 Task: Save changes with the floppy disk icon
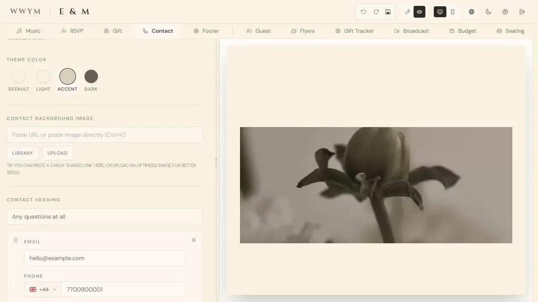click(x=388, y=12)
